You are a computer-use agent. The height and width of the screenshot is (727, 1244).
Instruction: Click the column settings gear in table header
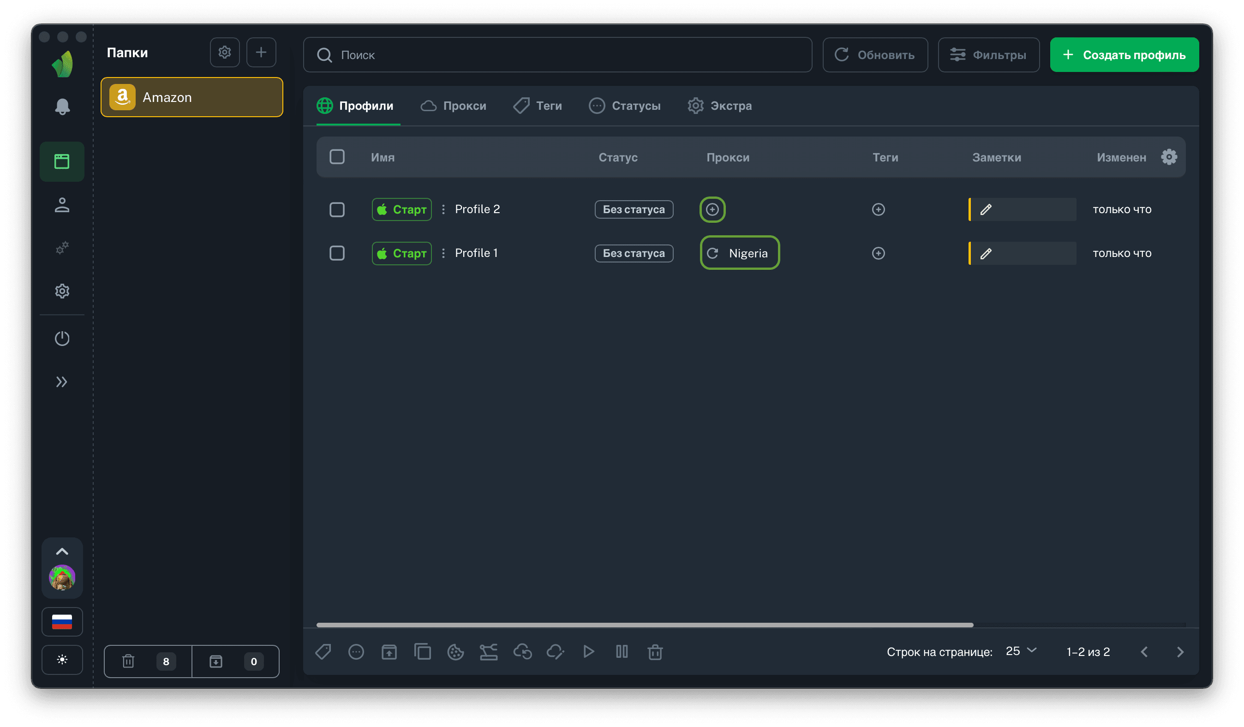tap(1168, 157)
